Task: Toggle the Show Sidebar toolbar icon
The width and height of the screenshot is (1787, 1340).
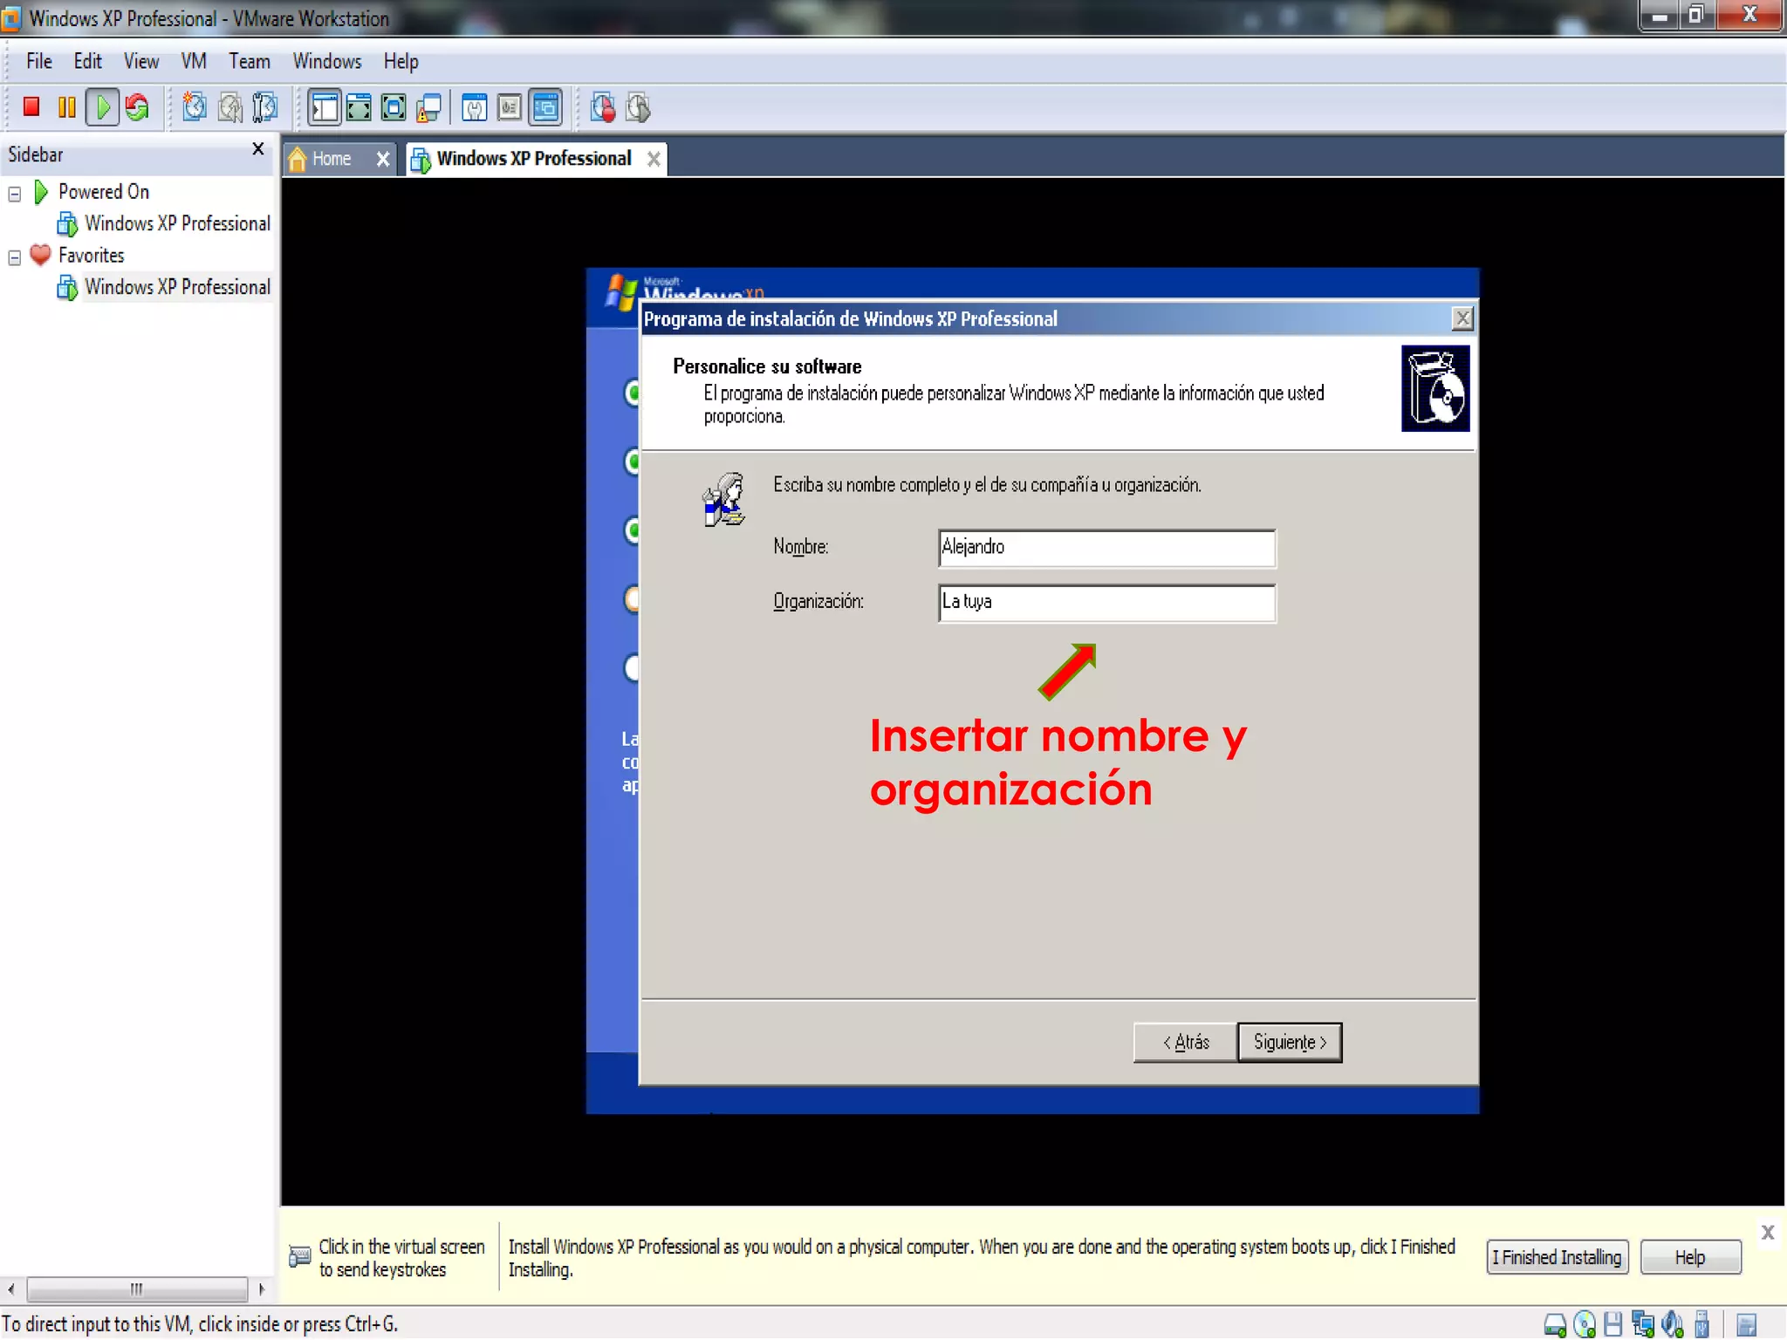Action: (324, 107)
